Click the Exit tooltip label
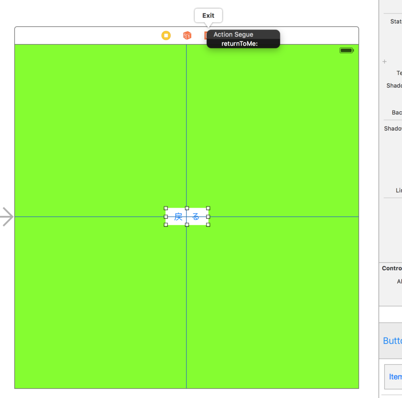 (208, 16)
